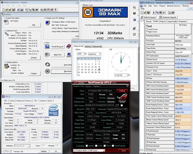This screenshot has height=154, width=193.
Task: Click the ROG logo in GPU-Z
Action: coord(122,98)
